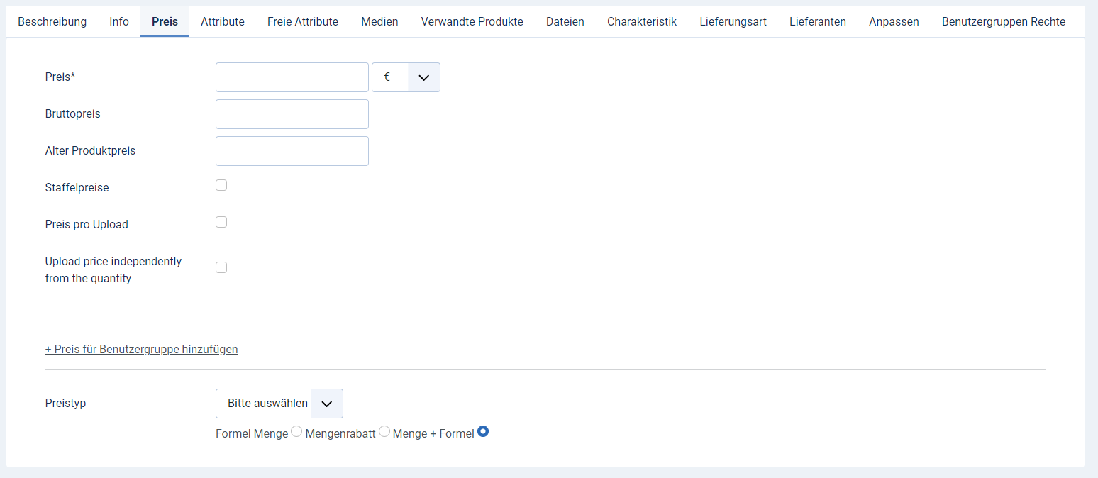The image size is (1098, 478).
Task: Select the Formel Menge radio button
Action: click(x=296, y=431)
